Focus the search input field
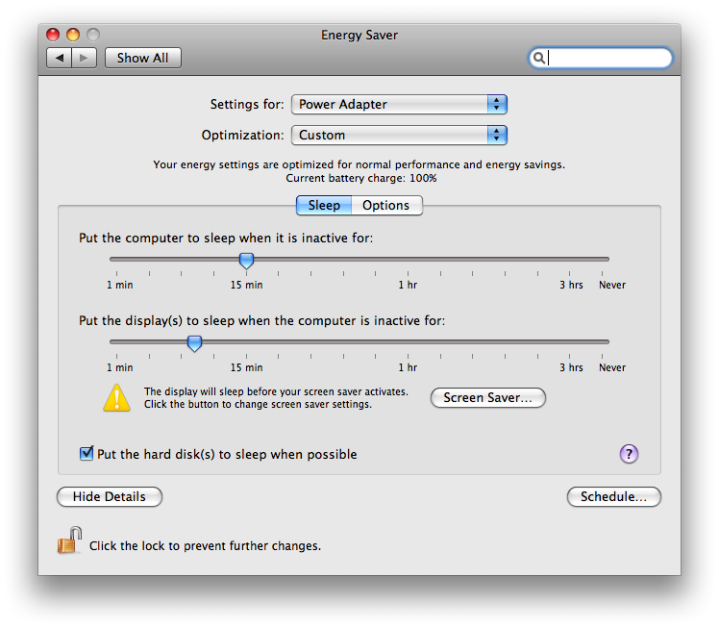 point(601,58)
